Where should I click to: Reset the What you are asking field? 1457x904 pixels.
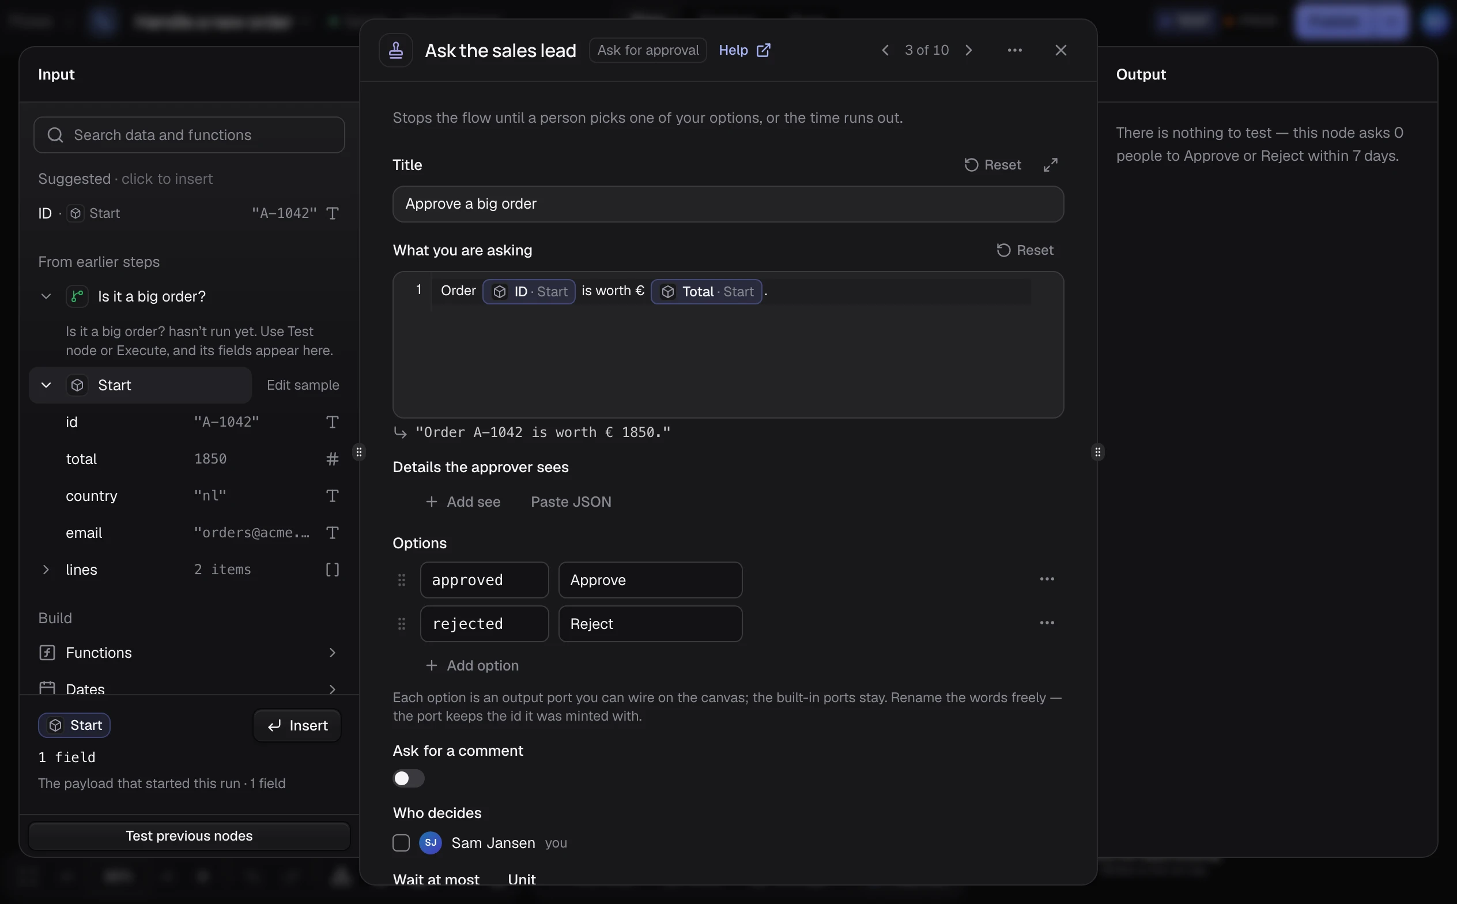(x=1025, y=251)
